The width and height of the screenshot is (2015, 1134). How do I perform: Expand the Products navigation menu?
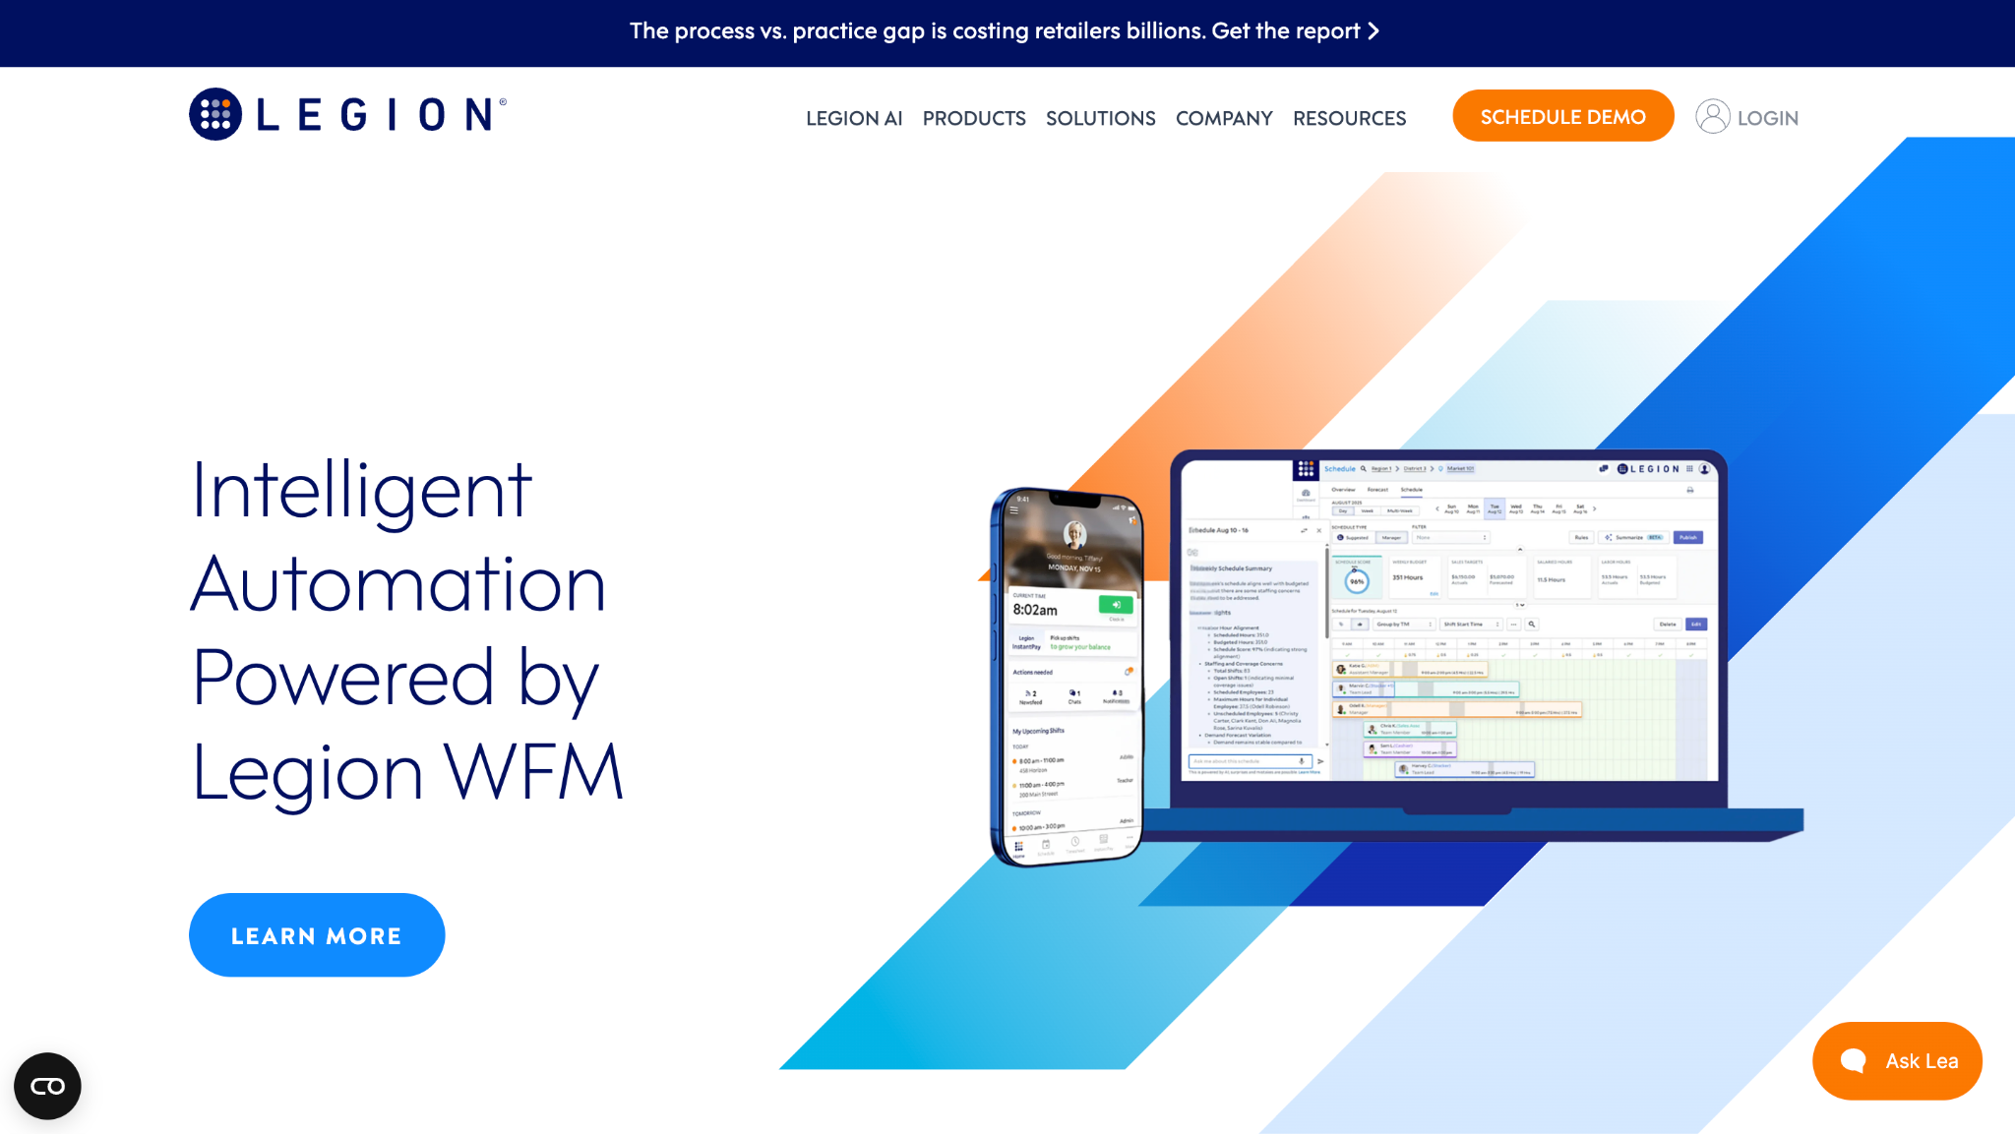click(x=974, y=118)
